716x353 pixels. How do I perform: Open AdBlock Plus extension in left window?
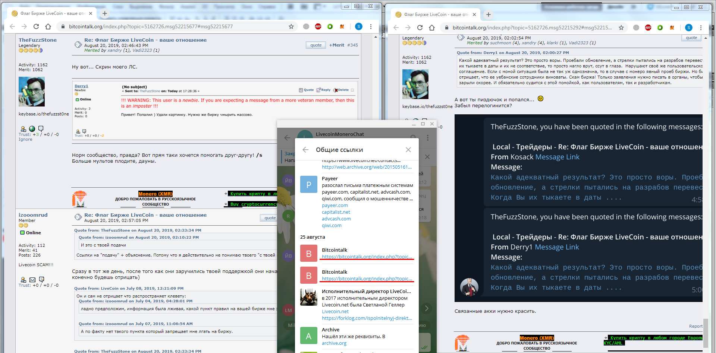[318, 26]
